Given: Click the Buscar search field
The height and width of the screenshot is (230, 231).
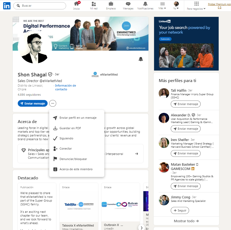Looking at the screenshot, I should (x=40, y=6).
